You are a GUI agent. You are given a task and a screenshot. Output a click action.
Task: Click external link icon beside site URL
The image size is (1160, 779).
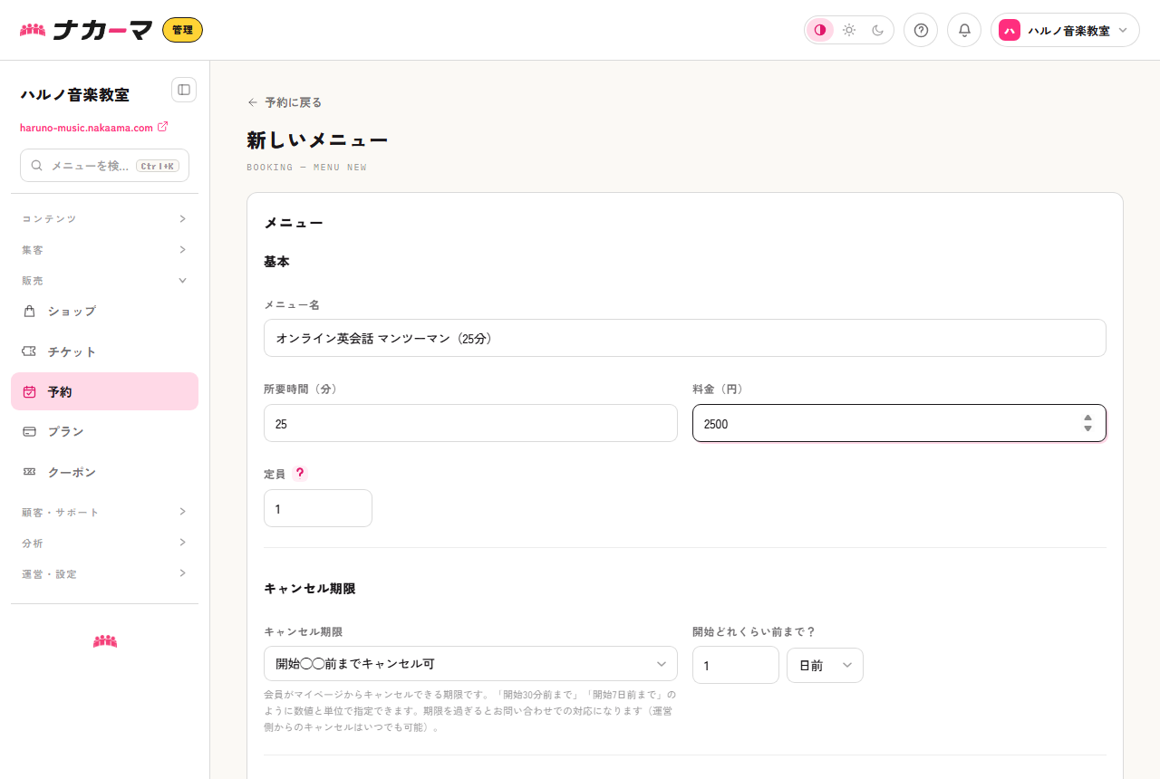point(163,127)
